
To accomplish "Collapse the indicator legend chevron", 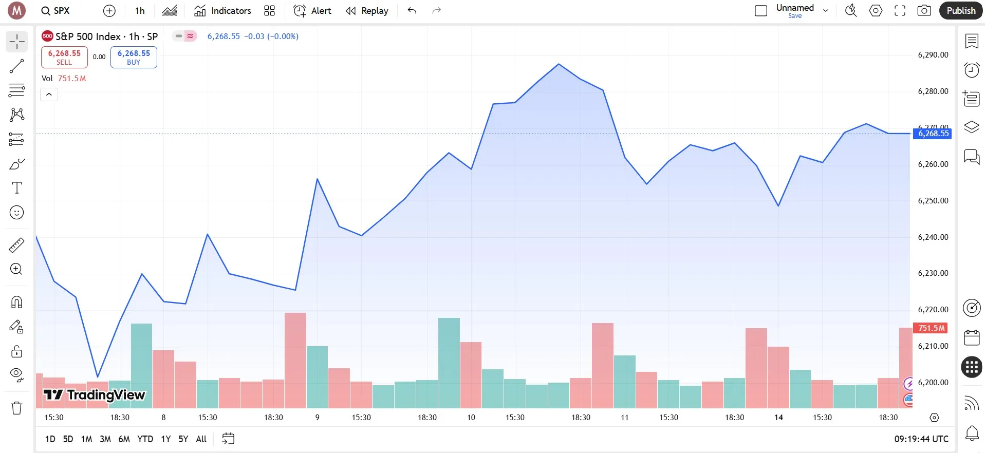I will (49, 95).
